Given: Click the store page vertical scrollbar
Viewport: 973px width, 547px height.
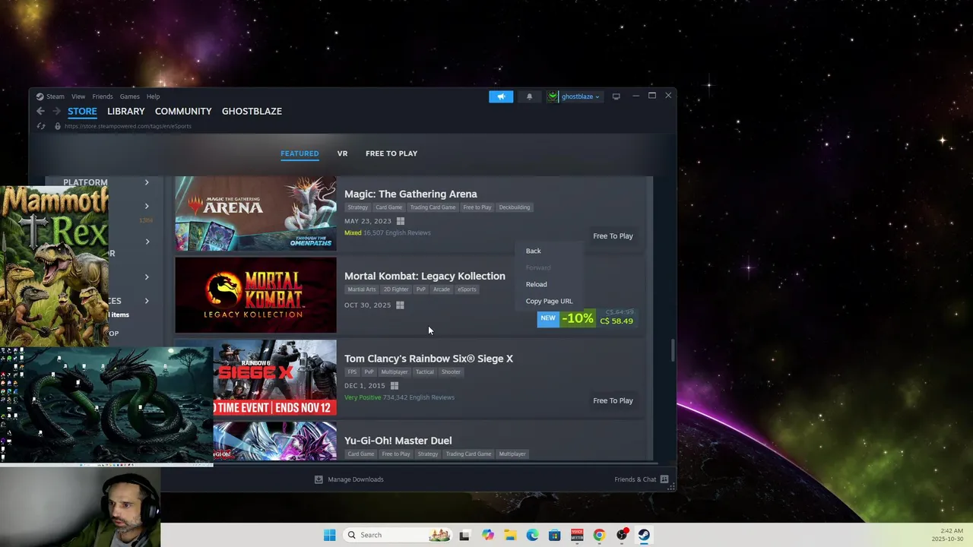Looking at the screenshot, I should coord(672,350).
